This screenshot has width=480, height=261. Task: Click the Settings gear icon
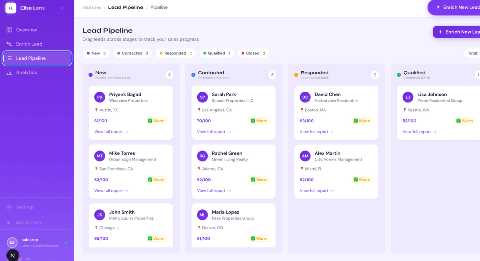(9, 207)
